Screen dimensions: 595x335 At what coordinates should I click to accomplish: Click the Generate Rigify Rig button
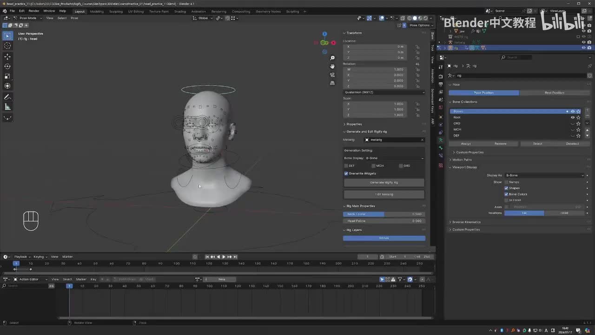(384, 182)
